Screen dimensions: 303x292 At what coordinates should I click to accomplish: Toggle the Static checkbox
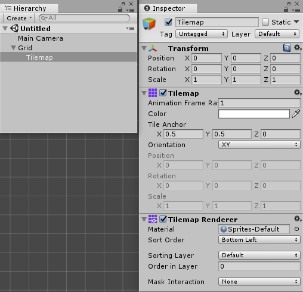coord(265,22)
